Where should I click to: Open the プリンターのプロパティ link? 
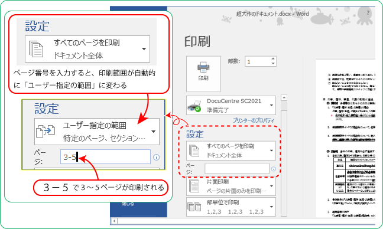[254, 120]
